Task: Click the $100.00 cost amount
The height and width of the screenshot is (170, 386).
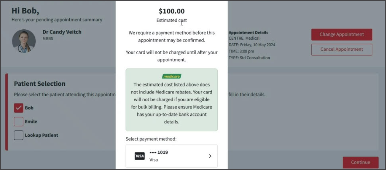Action: (171, 11)
